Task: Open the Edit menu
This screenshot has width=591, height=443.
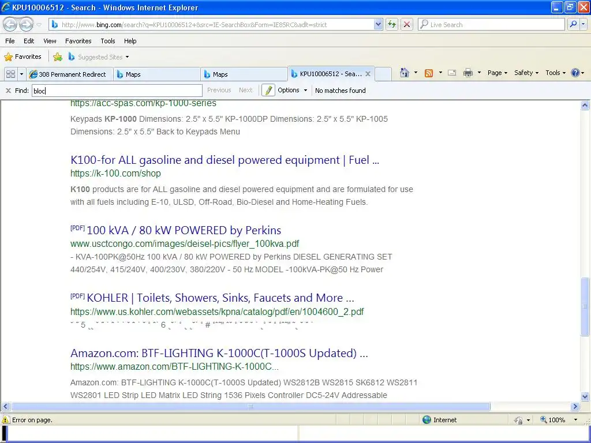Action: tap(29, 41)
